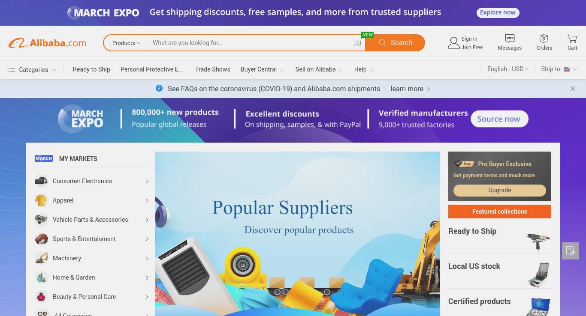586x316 pixels.
Task: Select the Consumer Electronics category icon
Action: point(41,181)
